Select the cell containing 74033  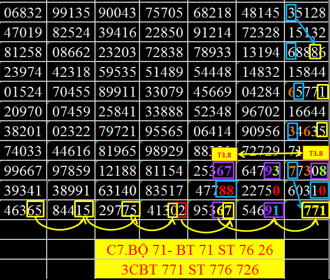23,151
